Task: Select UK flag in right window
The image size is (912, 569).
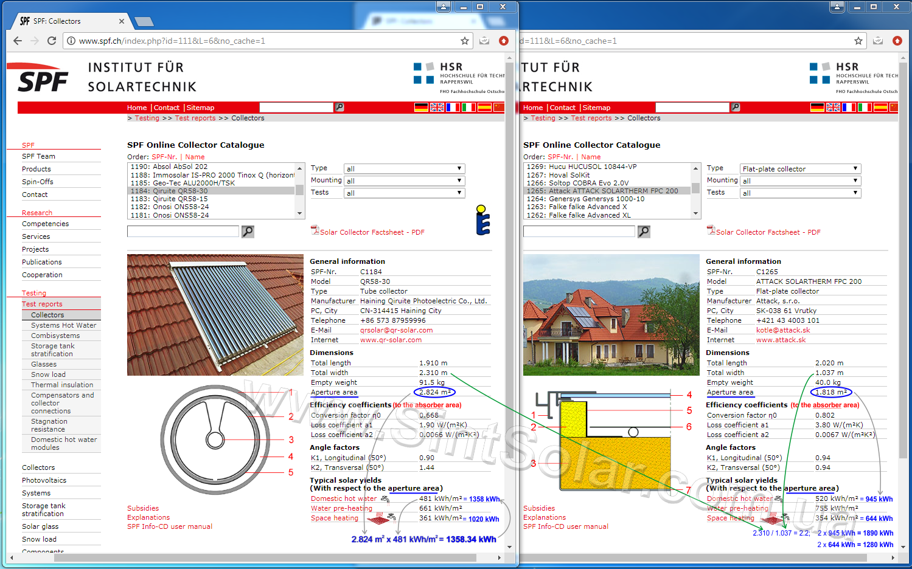Action: click(x=833, y=107)
